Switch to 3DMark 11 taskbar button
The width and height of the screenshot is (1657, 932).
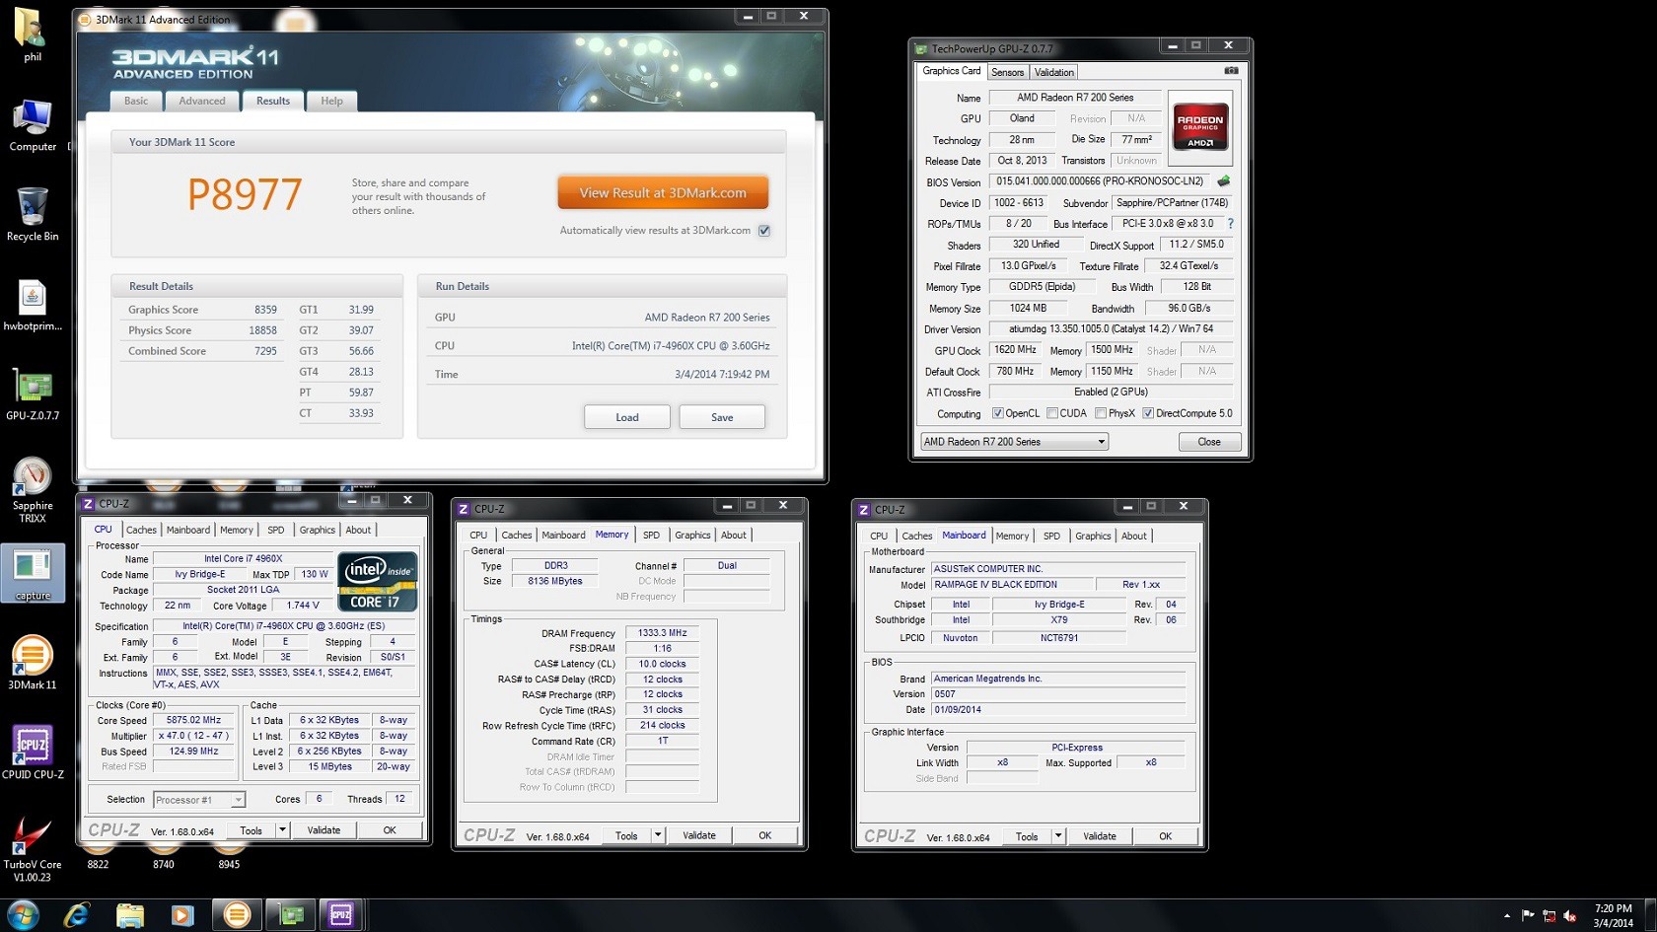(237, 915)
